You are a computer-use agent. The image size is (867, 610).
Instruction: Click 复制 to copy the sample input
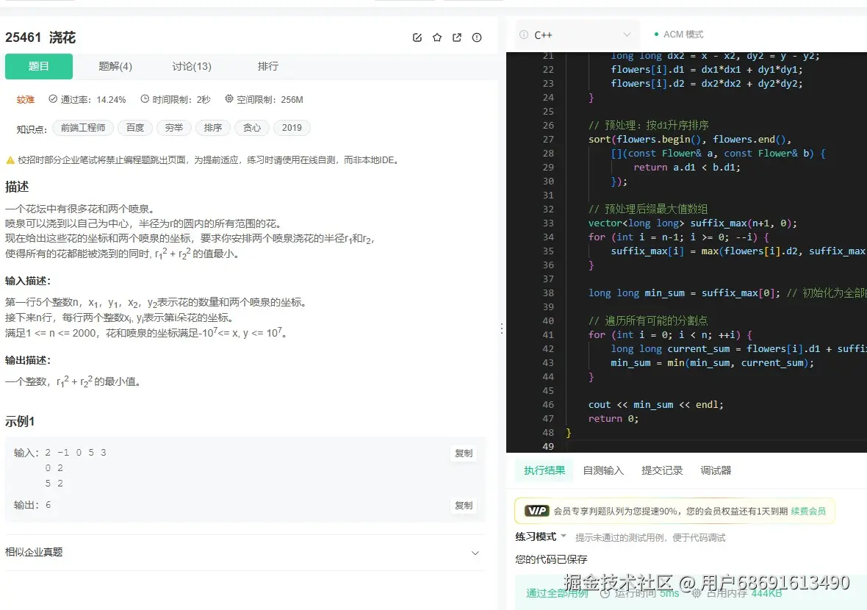pyautogui.click(x=463, y=453)
